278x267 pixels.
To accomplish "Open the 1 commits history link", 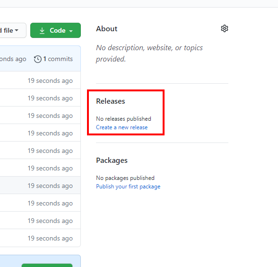I will pos(53,59).
